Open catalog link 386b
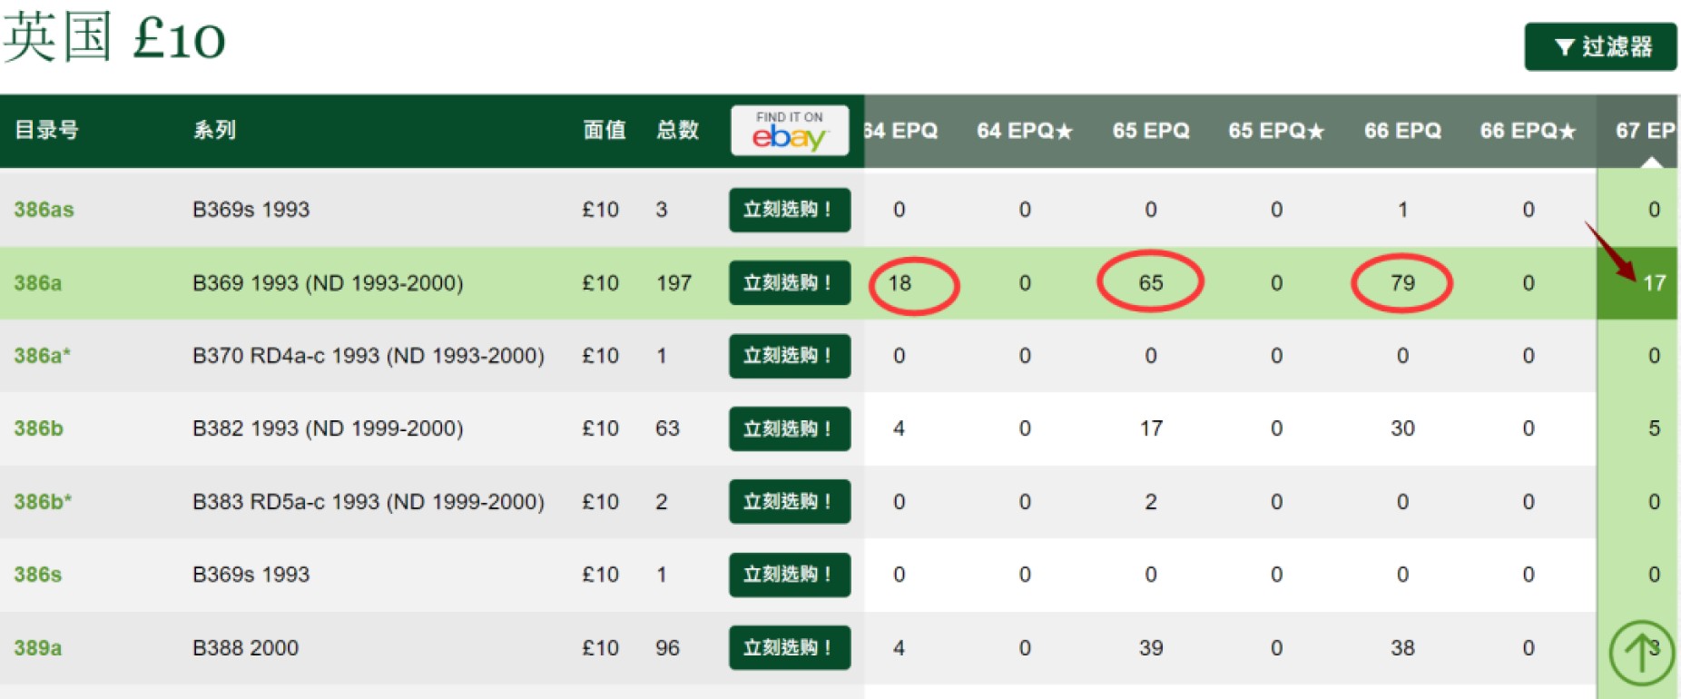This screenshot has height=699, width=1681. point(38,428)
